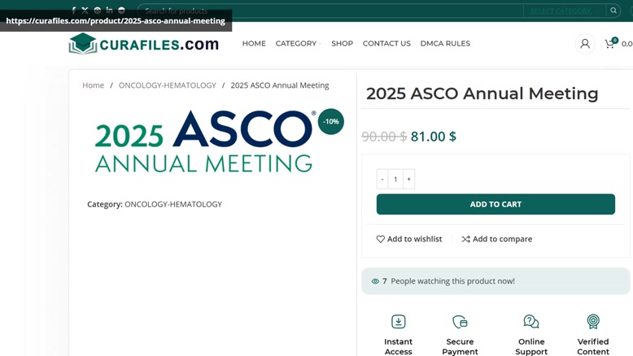Decrease quantity with minus button
Viewport: 633px width, 356px height.
[x=382, y=179]
